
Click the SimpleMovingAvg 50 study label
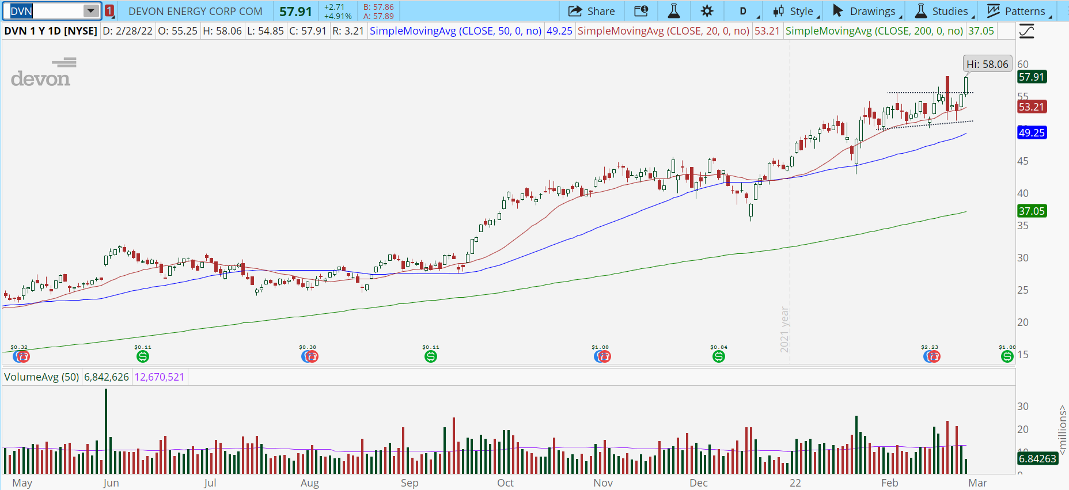(x=455, y=31)
